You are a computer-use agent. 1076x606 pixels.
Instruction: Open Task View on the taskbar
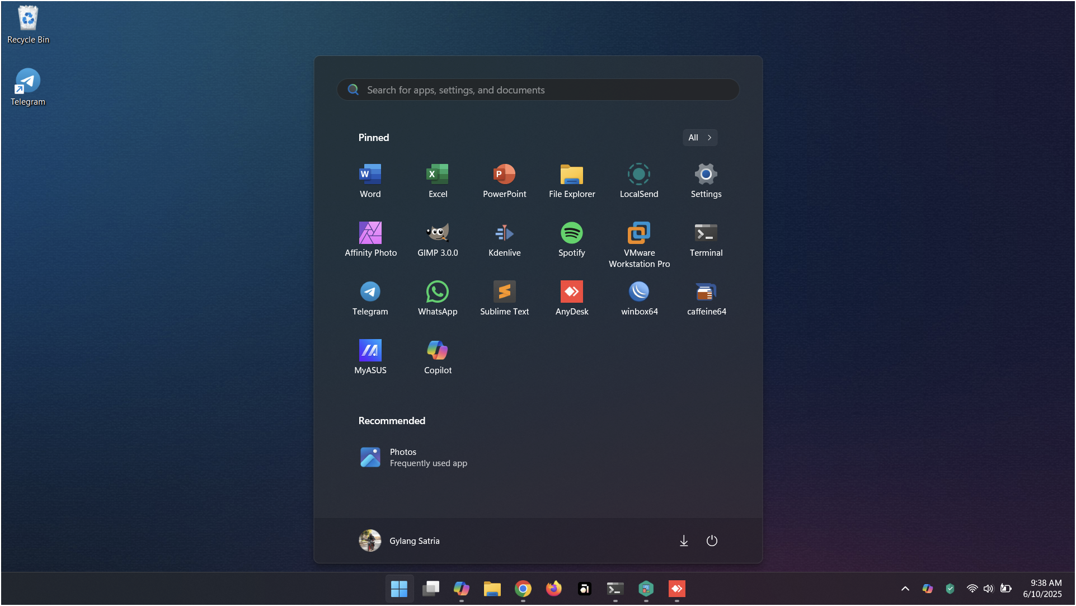point(430,589)
